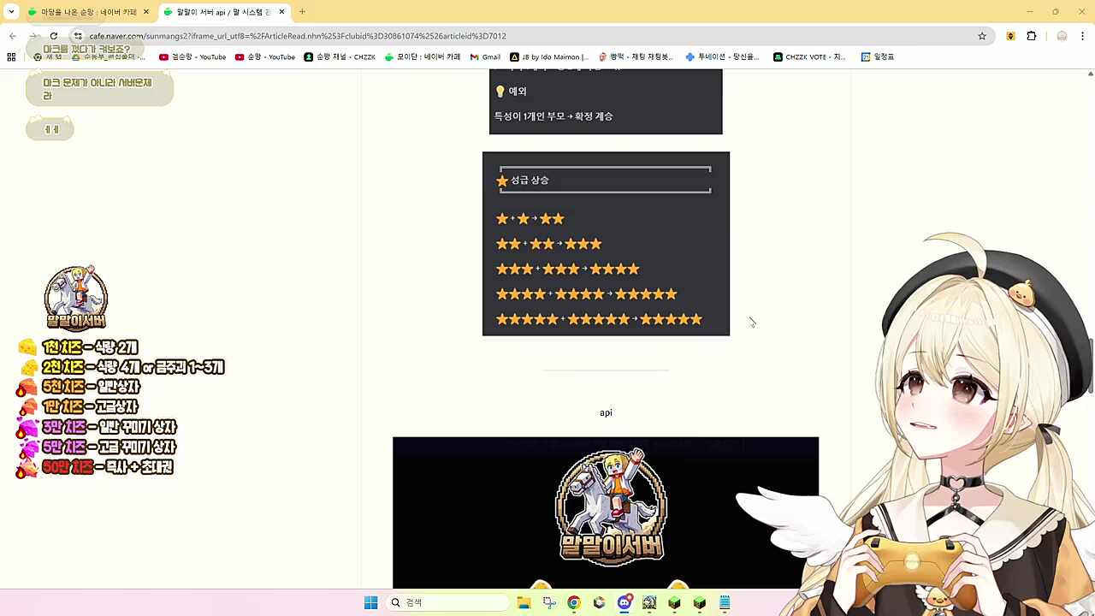The image size is (1095, 616).
Task: Click the overlay text 1만 치즈 - 고급상자
Action: tap(90, 407)
